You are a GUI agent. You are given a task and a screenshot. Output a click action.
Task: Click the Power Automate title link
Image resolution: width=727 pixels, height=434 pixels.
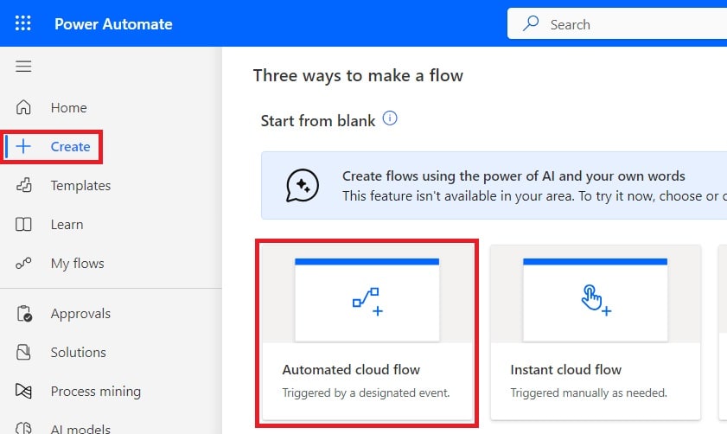113,23
